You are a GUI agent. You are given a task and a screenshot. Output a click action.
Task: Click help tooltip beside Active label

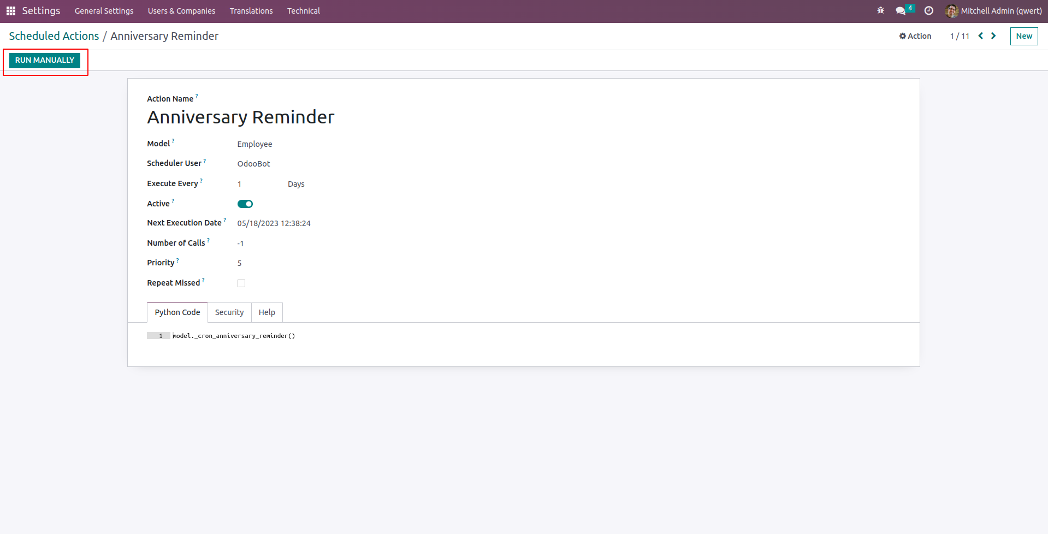[173, 201]
